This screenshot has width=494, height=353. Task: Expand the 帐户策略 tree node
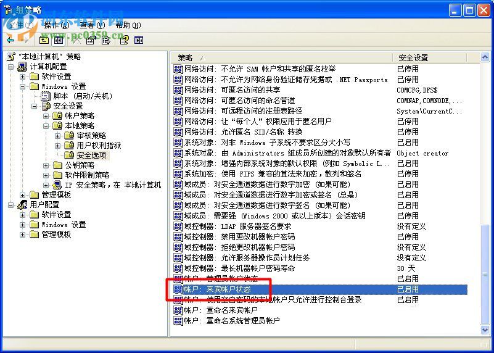tap(46, 116)
